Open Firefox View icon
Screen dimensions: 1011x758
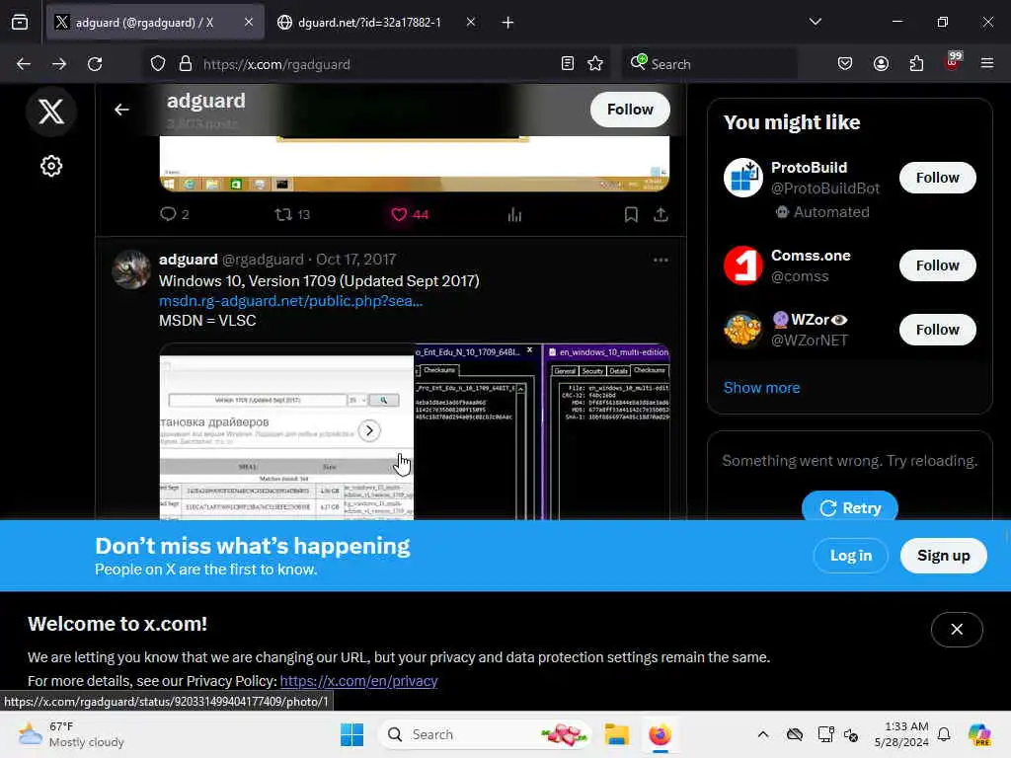coord(20,23)
